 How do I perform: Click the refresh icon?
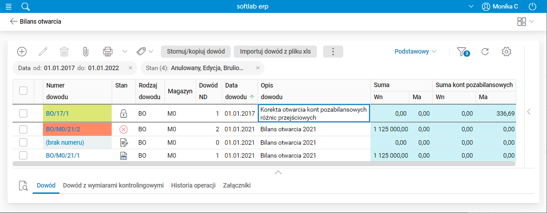click(x=485, y=51)
